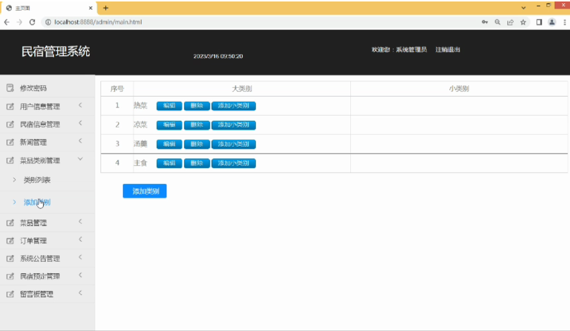Open the browser profile avatar
The height and width of the screenshot is (331, 570).
pos(552,22)
